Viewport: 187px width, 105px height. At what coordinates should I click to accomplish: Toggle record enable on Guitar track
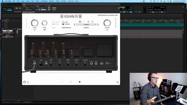pos(4,33)
